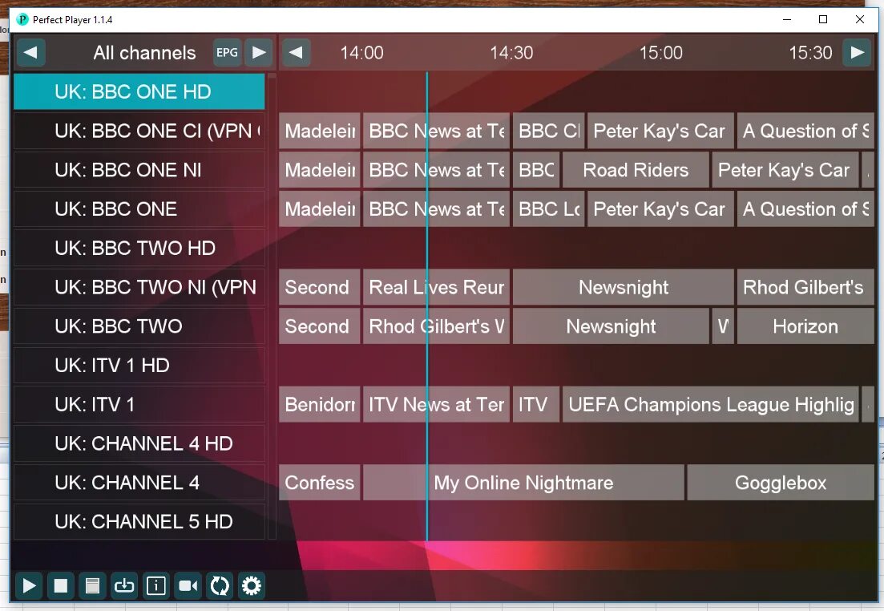
Task: Click Benidorm programme on ITV 1
Action: [319, 404]
